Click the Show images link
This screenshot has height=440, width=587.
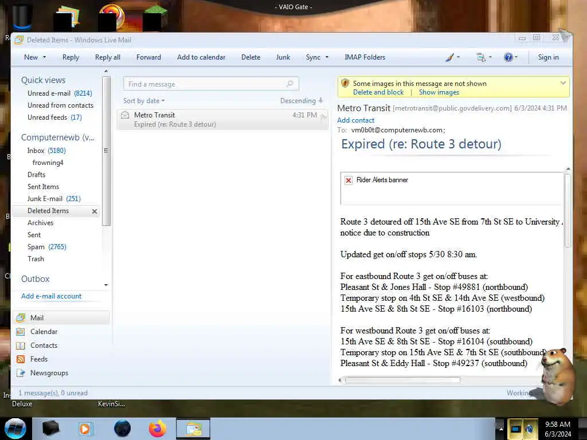click(x=439, y=92)
